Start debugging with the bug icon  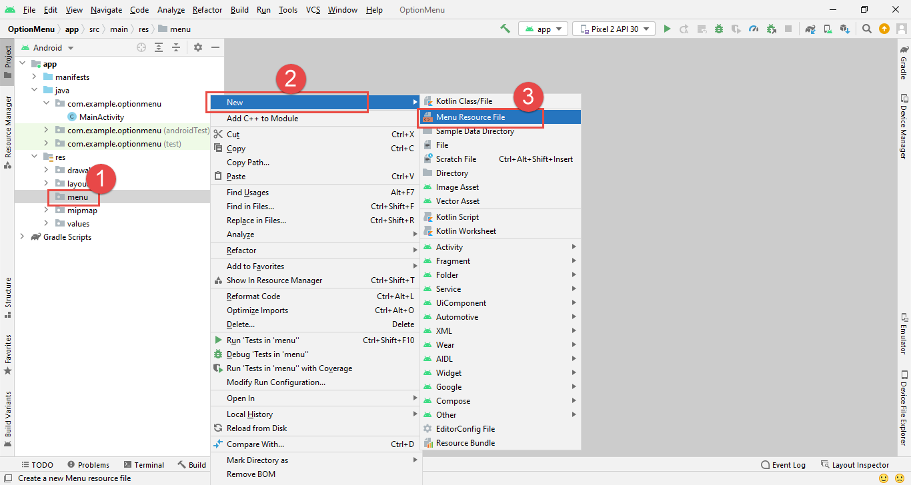coord(719,29)
